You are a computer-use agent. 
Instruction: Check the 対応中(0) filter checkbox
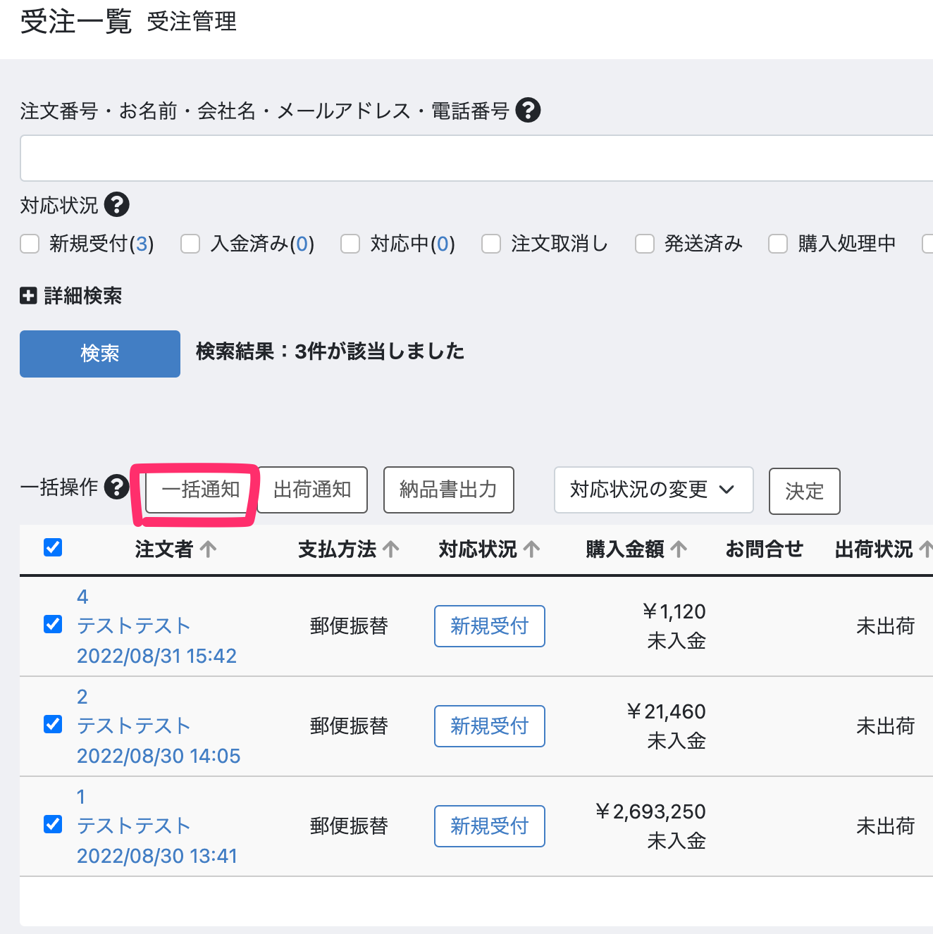coord(350,244)
